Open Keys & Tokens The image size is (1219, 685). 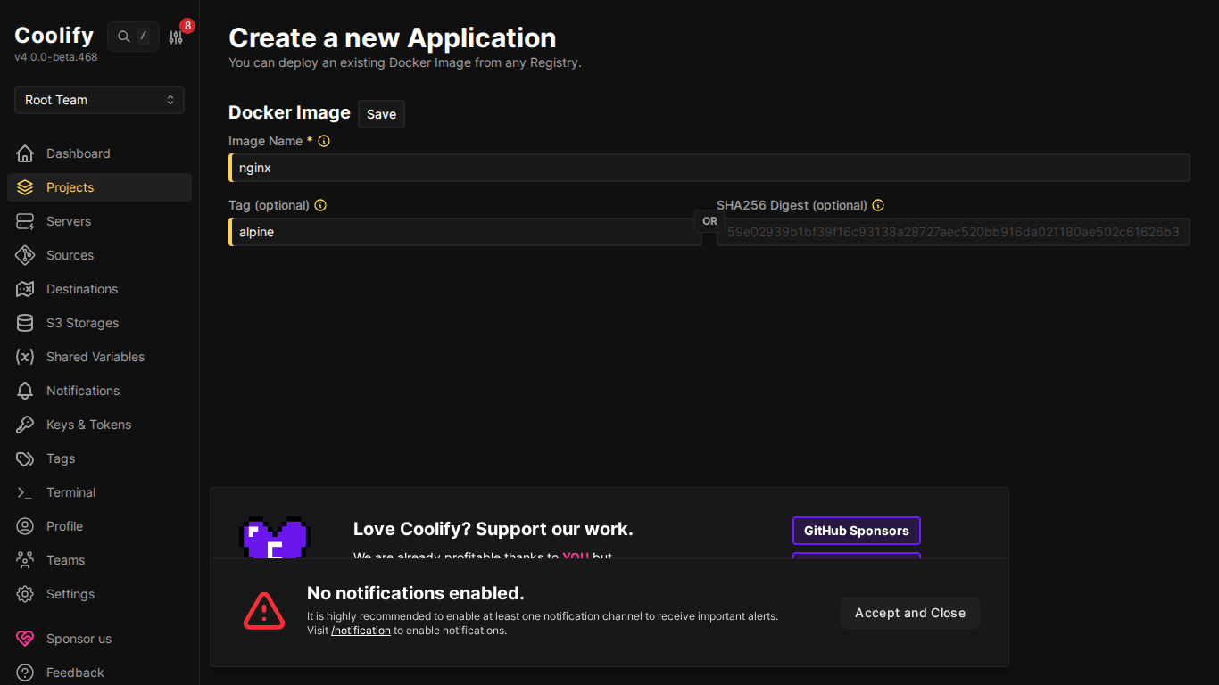click(88, 424)
